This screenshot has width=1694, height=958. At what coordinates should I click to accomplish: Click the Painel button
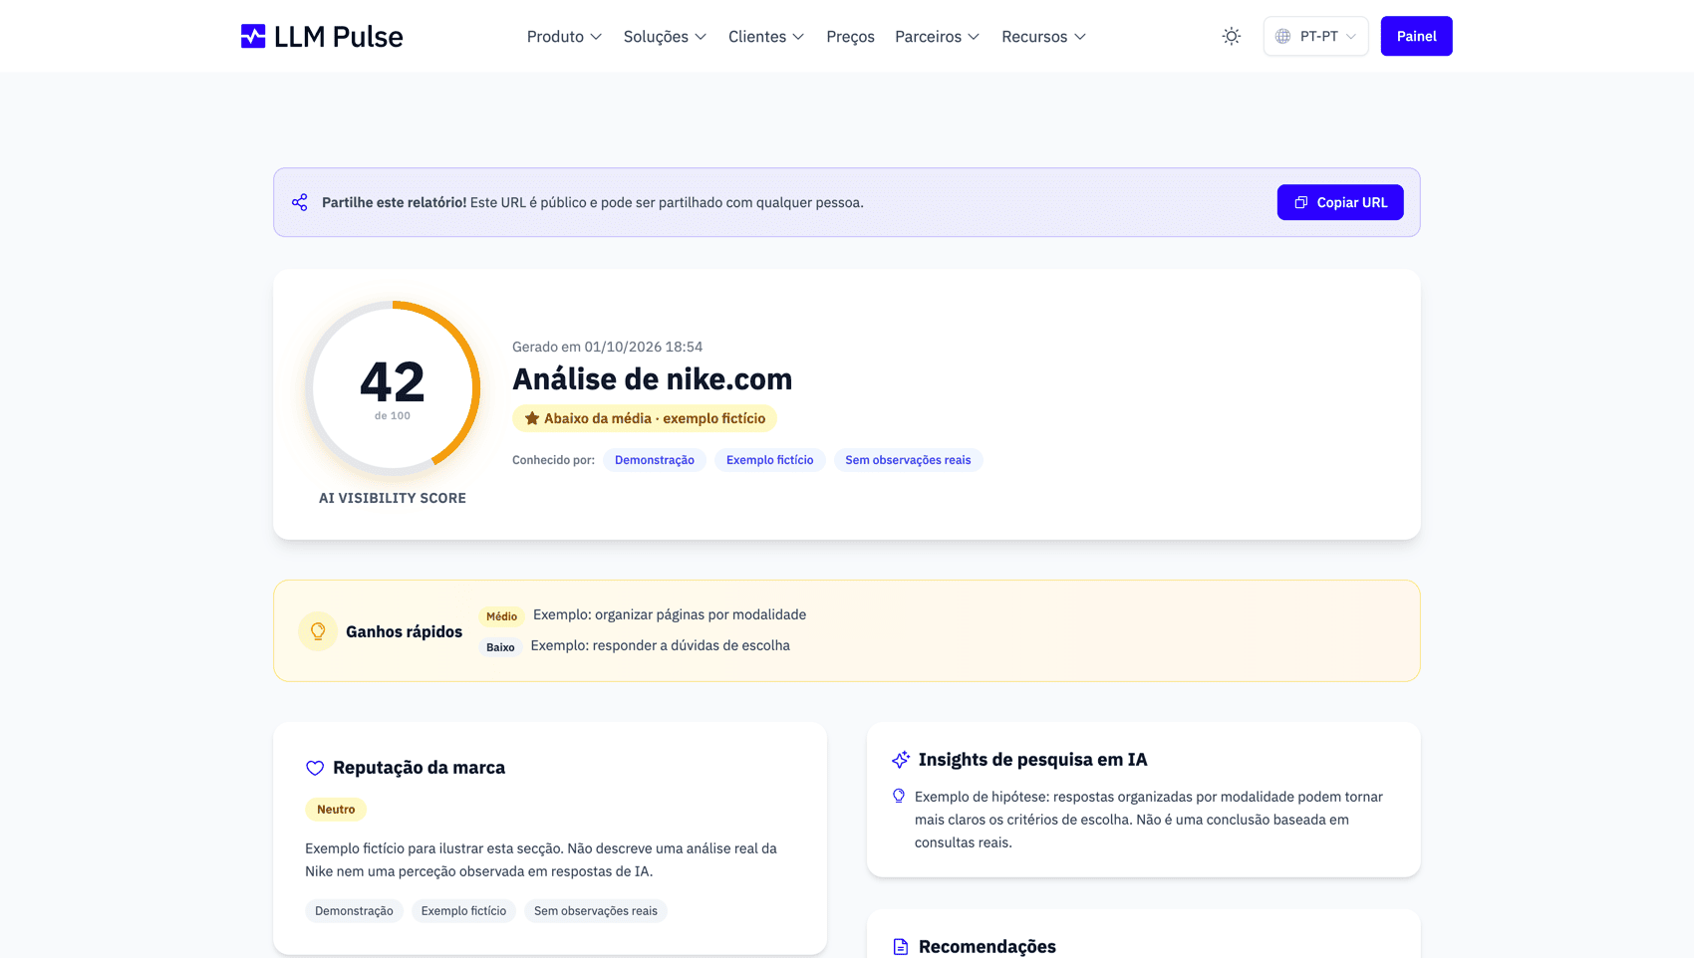pyautogui.click(x=1416, y=37)
